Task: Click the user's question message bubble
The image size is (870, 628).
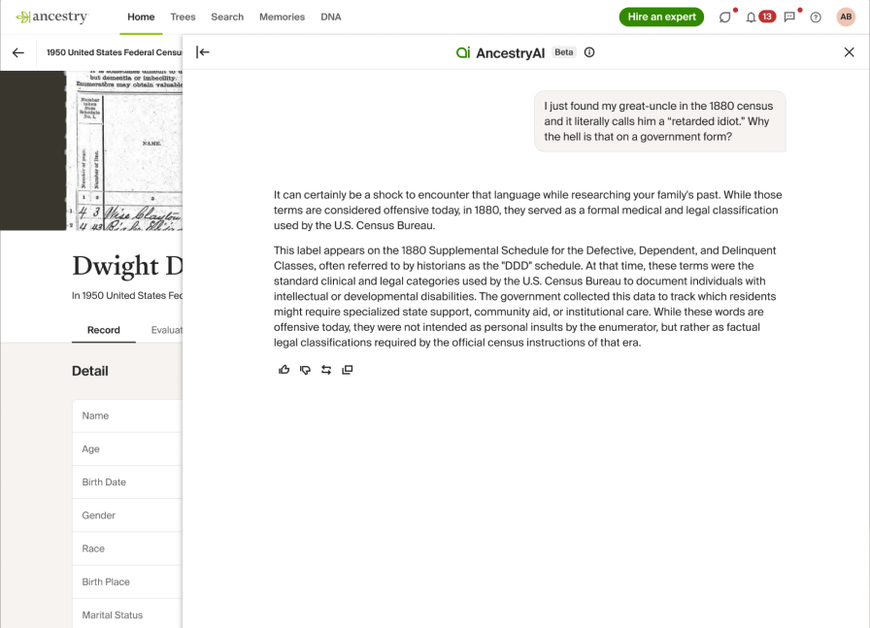Action: (659, 121)
